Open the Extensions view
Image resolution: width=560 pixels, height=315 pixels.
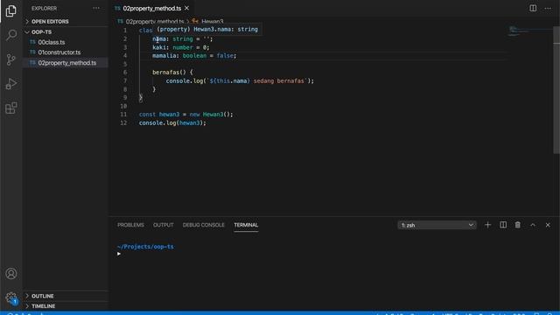[x=11, y=108]
